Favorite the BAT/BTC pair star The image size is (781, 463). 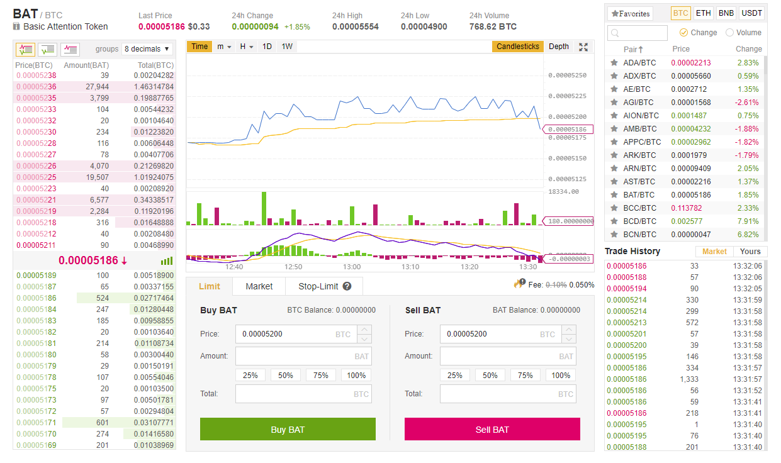(x=614, y=194)
